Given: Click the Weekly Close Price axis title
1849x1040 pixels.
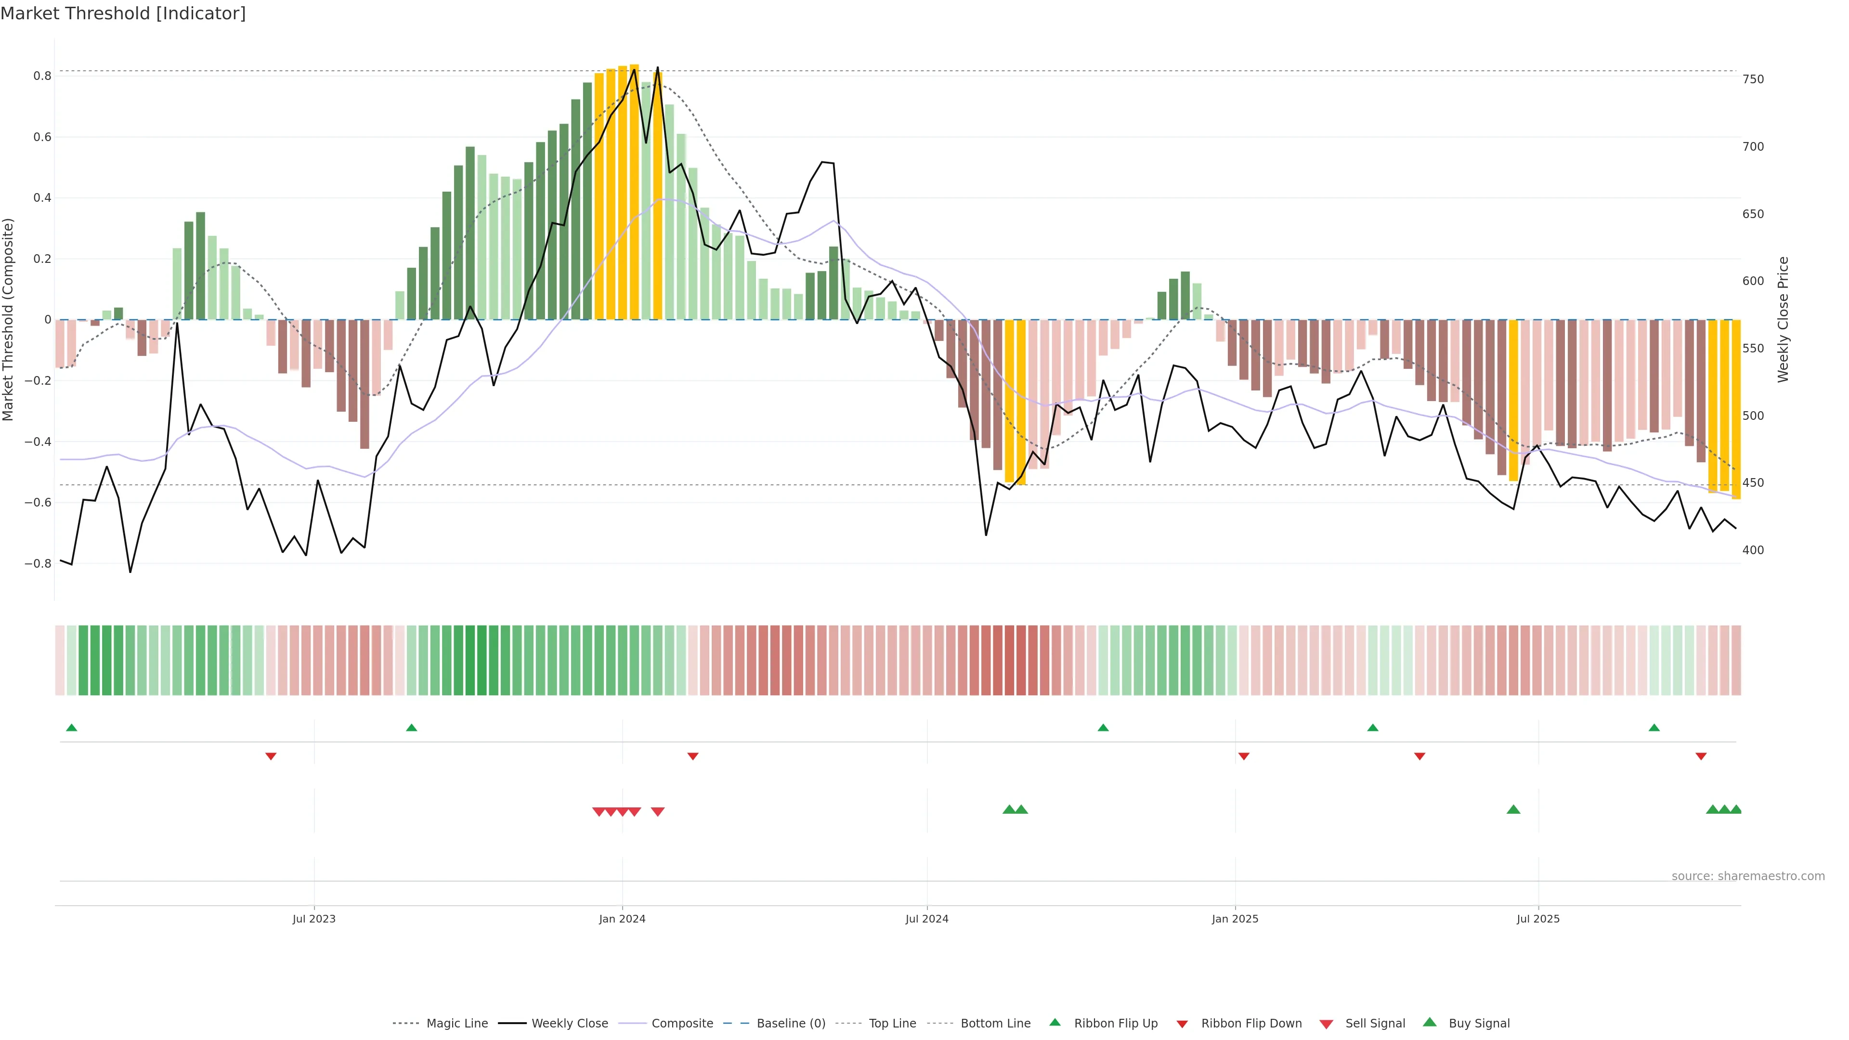Looking at the screenshot, I should click(x=1783, y=319).
